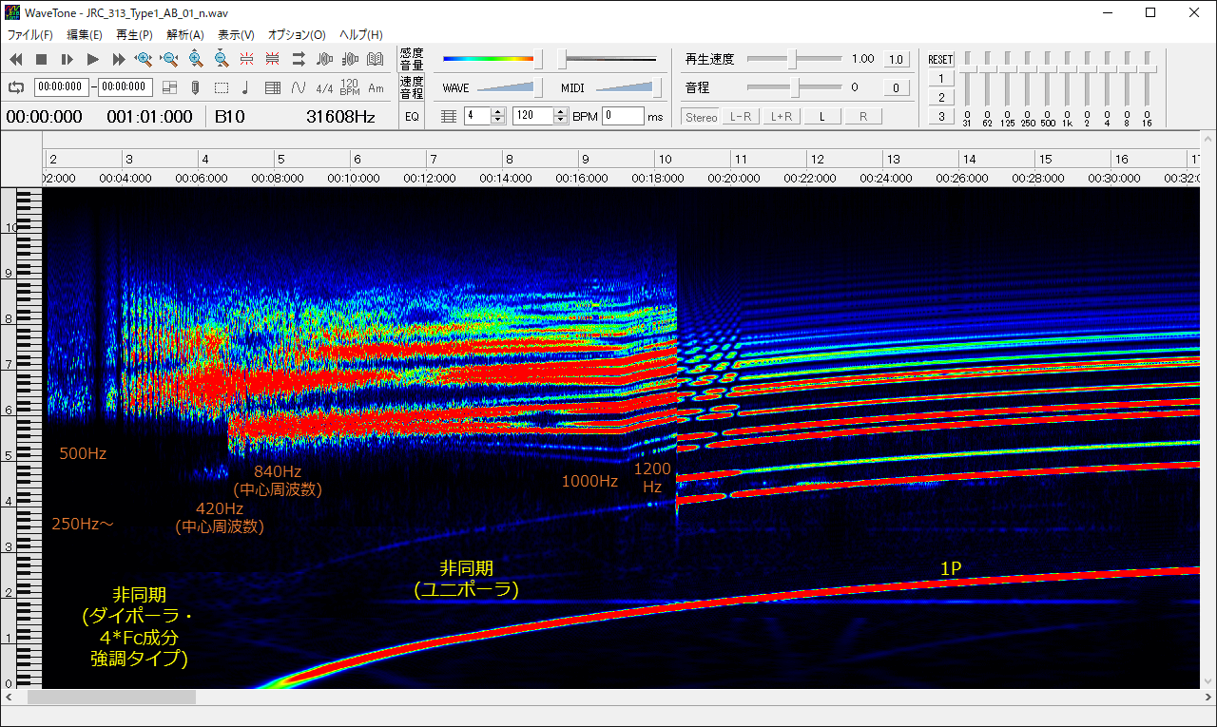Click the horizontal scrollbar thumb

point(111,697)
